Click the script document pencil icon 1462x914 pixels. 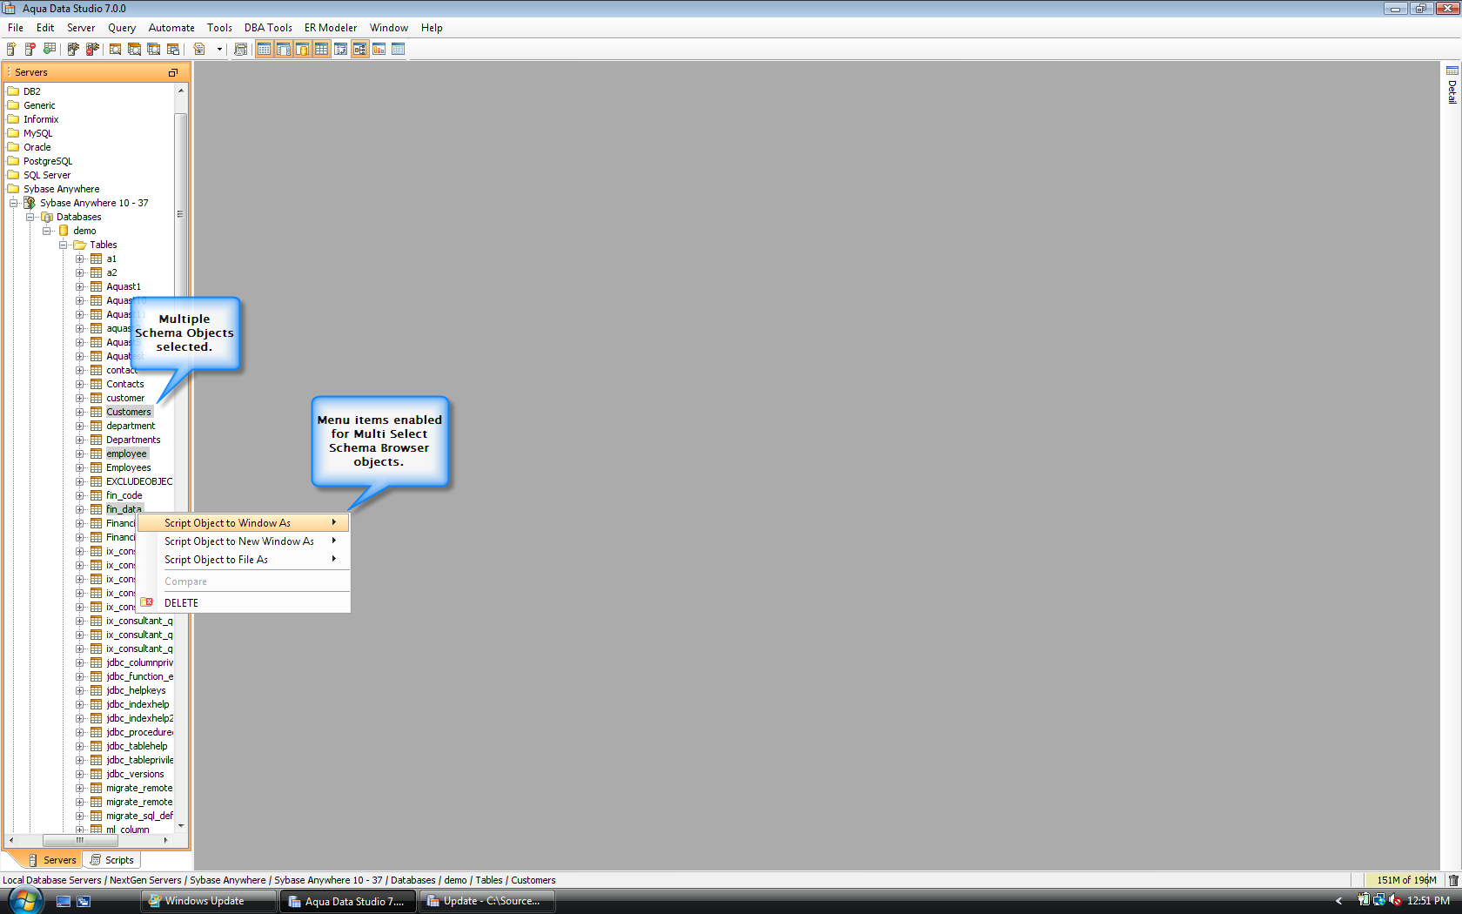[x=199, y=49]
